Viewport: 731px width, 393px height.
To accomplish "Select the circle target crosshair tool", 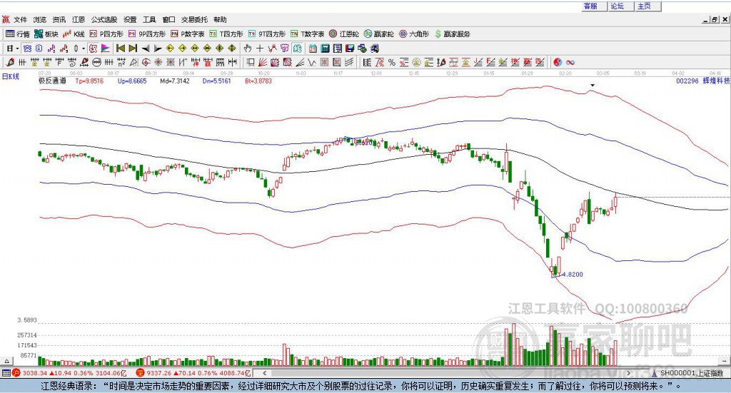I will (x=146, y=62).
